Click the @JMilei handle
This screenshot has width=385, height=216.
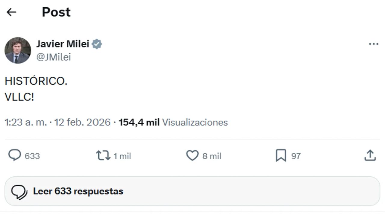click(x=54, y=57)
